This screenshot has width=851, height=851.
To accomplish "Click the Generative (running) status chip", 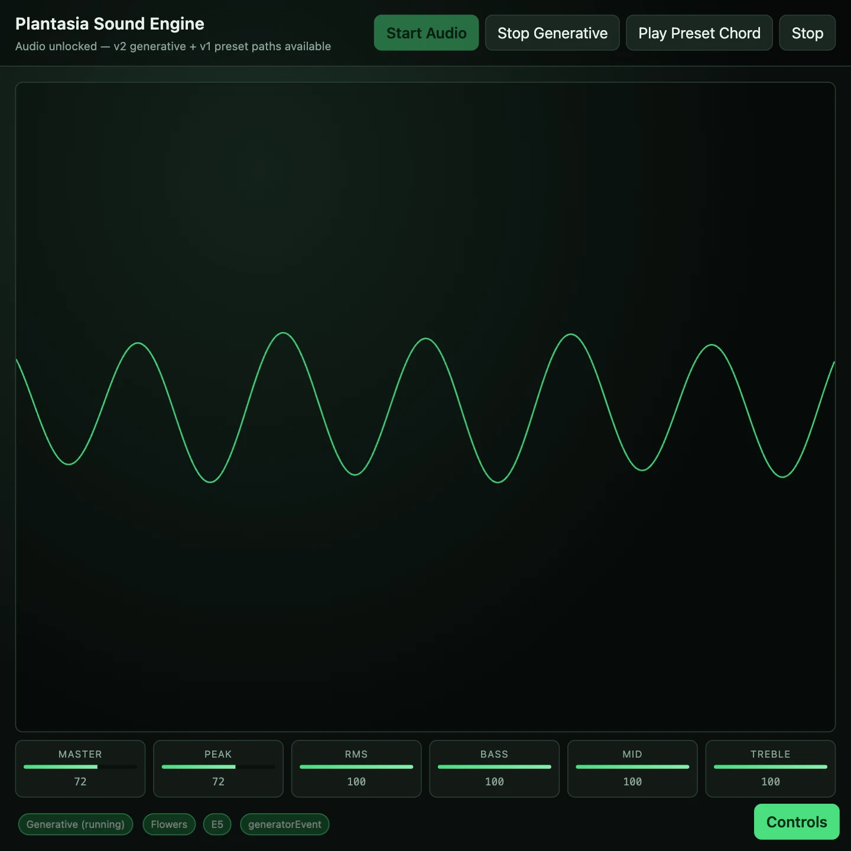I will pos(76,824).
